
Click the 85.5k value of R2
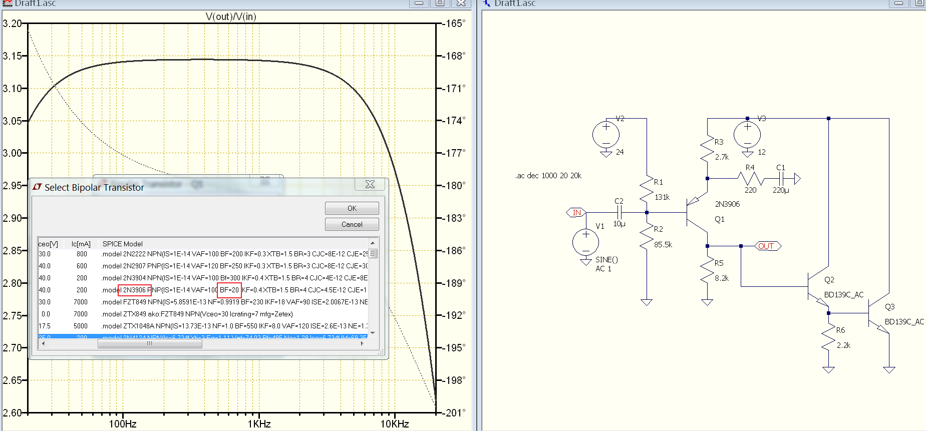663,244
